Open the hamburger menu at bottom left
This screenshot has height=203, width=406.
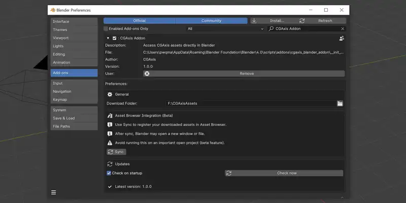[x=54, y=192]
